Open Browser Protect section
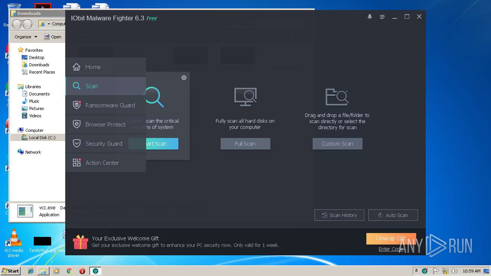Screen dimensions: 491x276 pyautogui.click(x=105, y=124)
